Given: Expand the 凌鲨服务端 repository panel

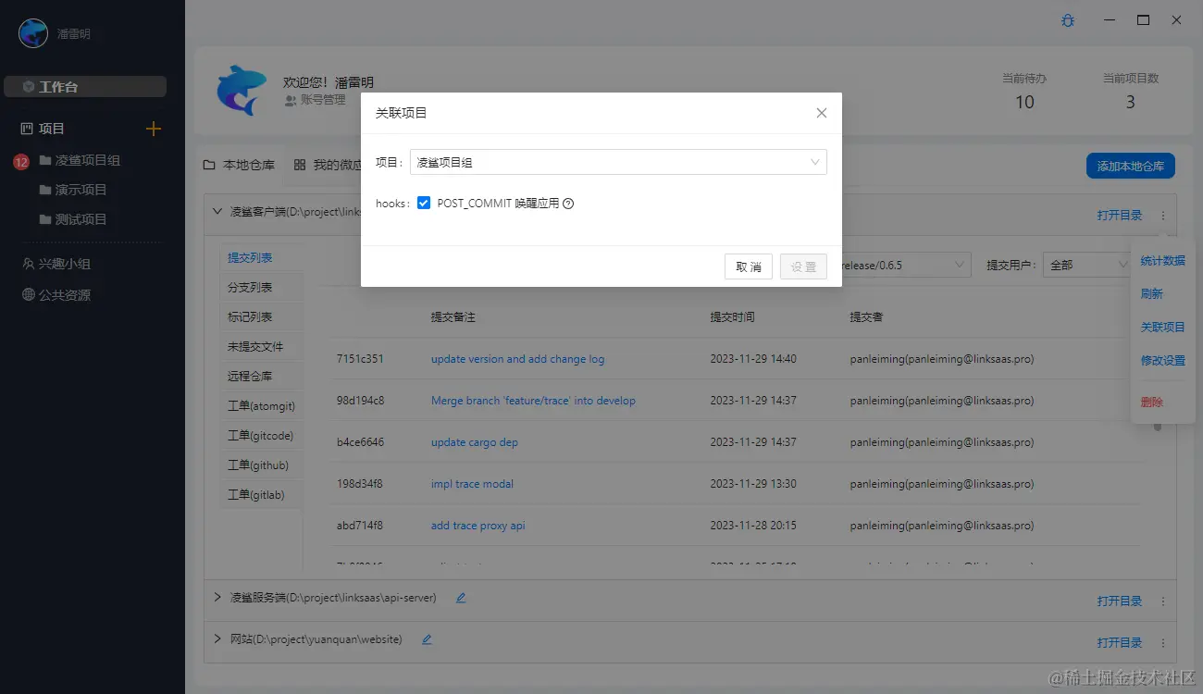Looking at the screenshot, I should tap(217, 598).
